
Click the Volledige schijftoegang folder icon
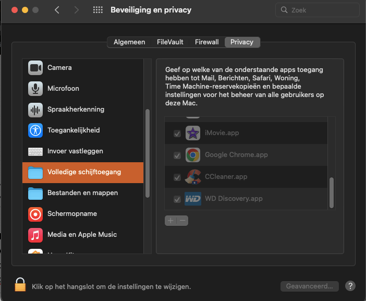[35, 172]
